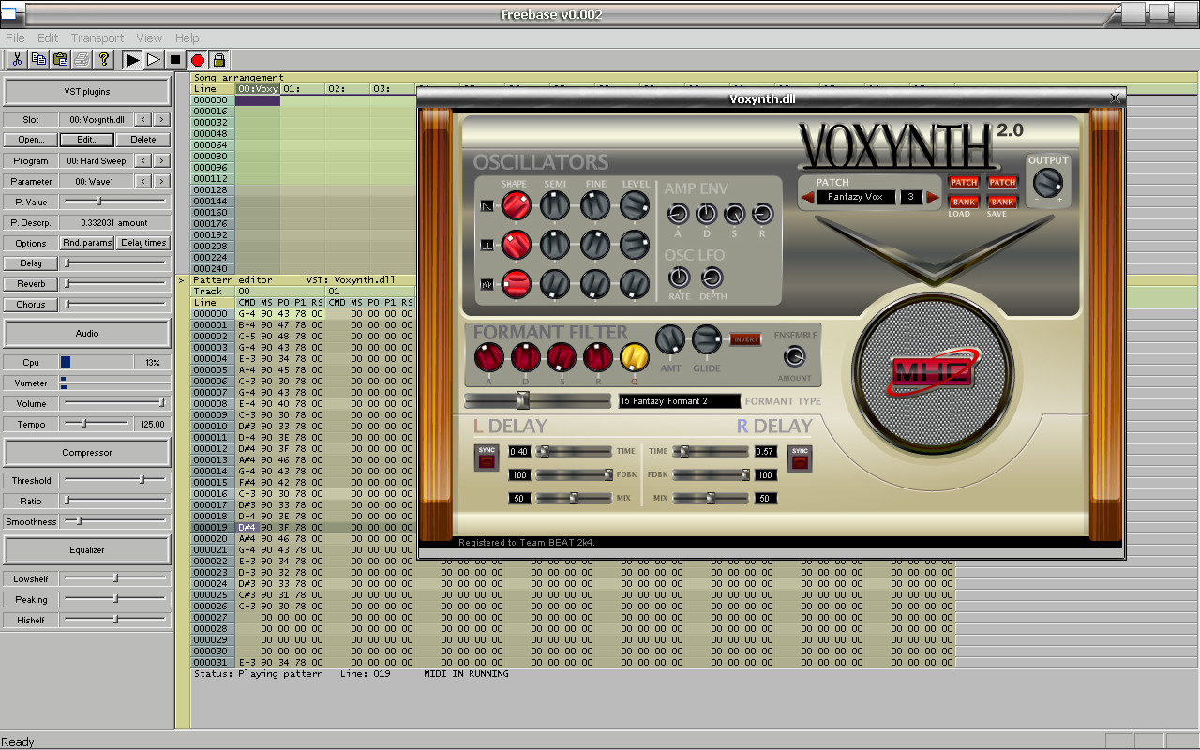Viewport: 1200px width, 750px height.
Task: Toggle the Delay effect button
Action: tap(31, 263)
